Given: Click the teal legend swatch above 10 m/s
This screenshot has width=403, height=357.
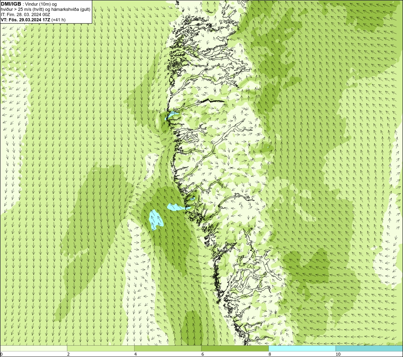Looking at the screenshot, I should coord(369,349).
